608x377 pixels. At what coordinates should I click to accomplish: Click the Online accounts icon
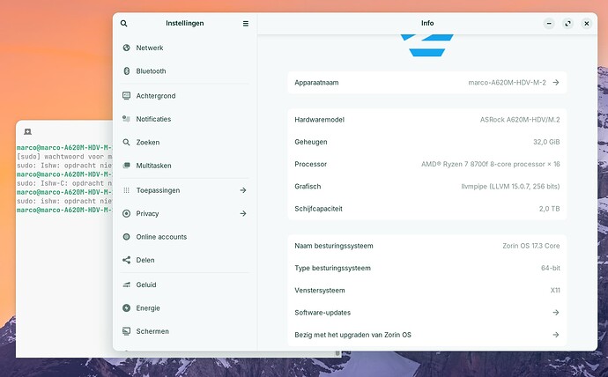[x=126, y=237]
